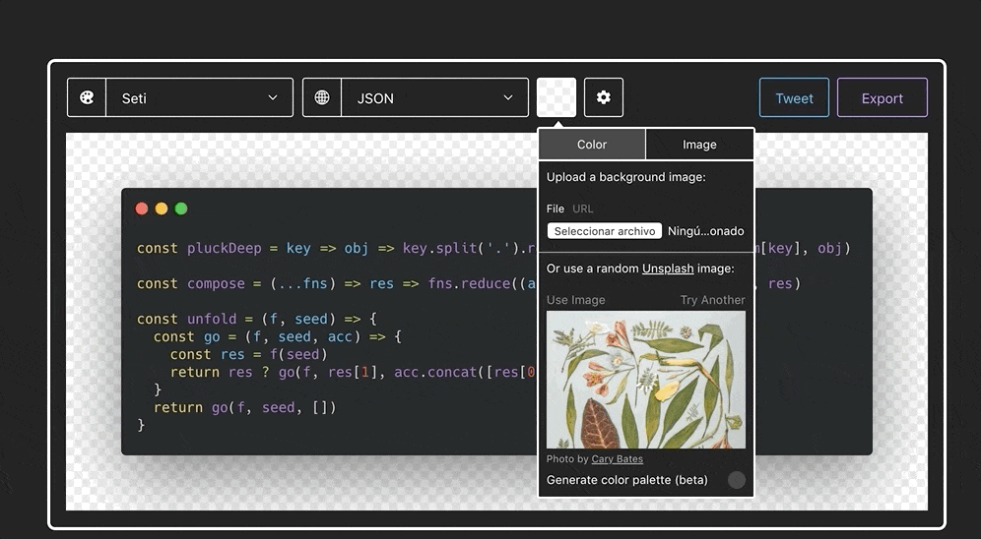Click Use Image

point(575,300)
